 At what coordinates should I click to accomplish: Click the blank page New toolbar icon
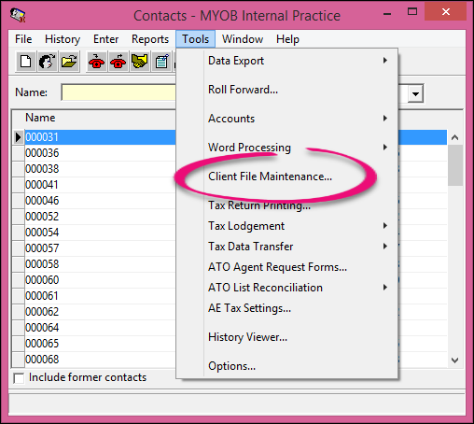(x=25, y=62)
